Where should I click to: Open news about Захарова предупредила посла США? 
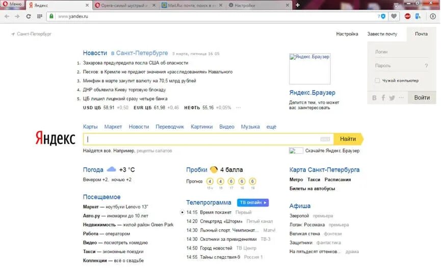click(x=136, y=63)
